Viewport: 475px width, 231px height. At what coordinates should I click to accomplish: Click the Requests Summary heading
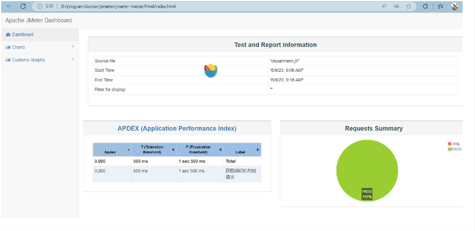pyautogui.click(x=374, y=128)
